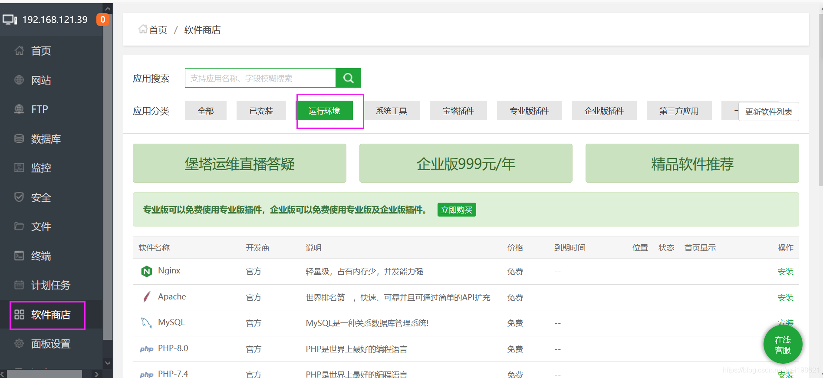The image size is (823, 378).
Task: Open 计划任务 in the sidebar menu
Action: pos(51,285)
